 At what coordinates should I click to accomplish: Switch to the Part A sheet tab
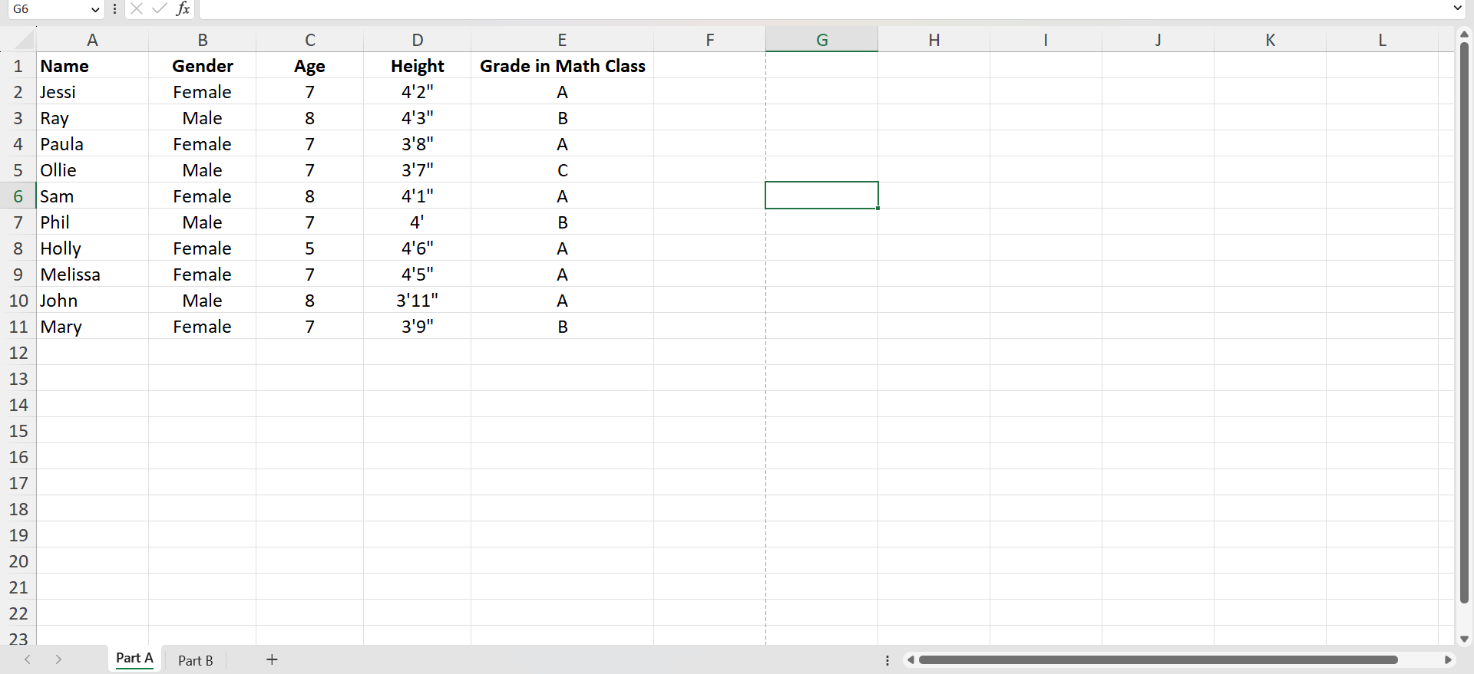tap(134, 659)
